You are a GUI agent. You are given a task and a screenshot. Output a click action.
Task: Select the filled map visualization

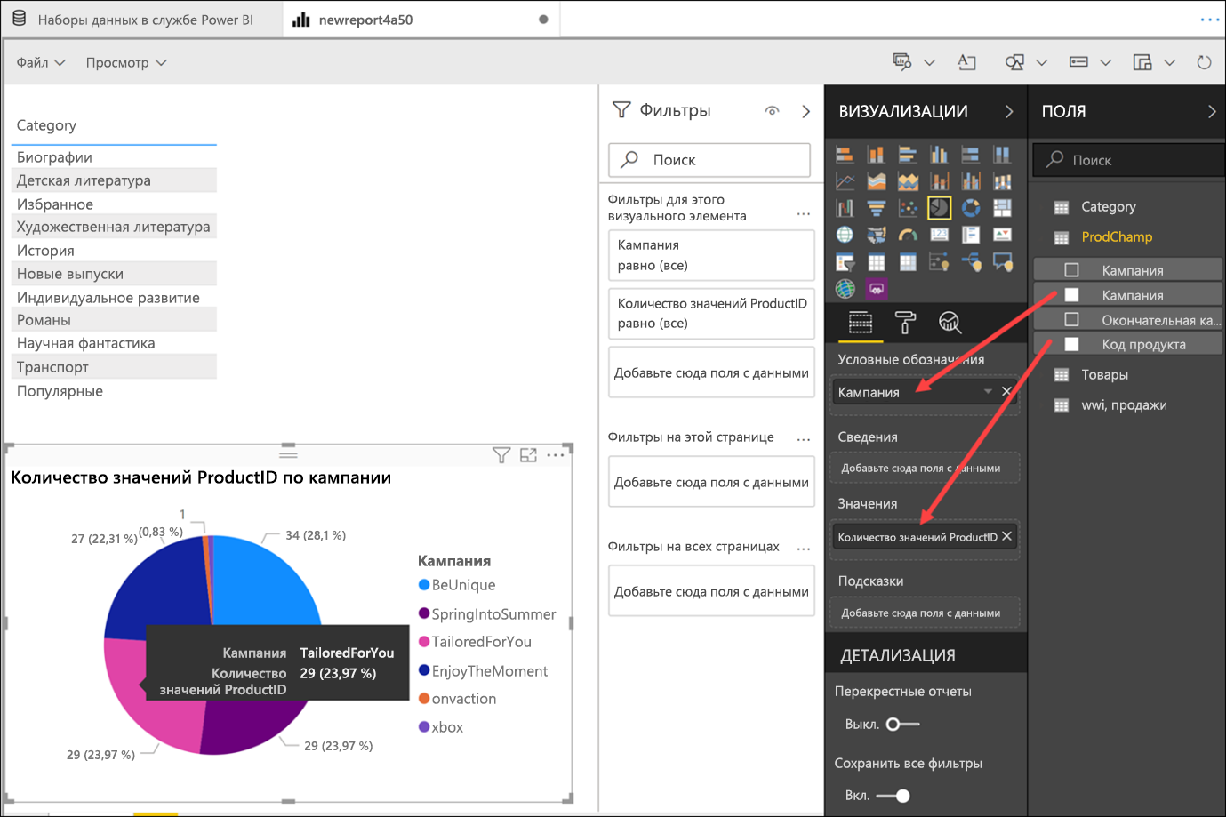tap(876, 235)
